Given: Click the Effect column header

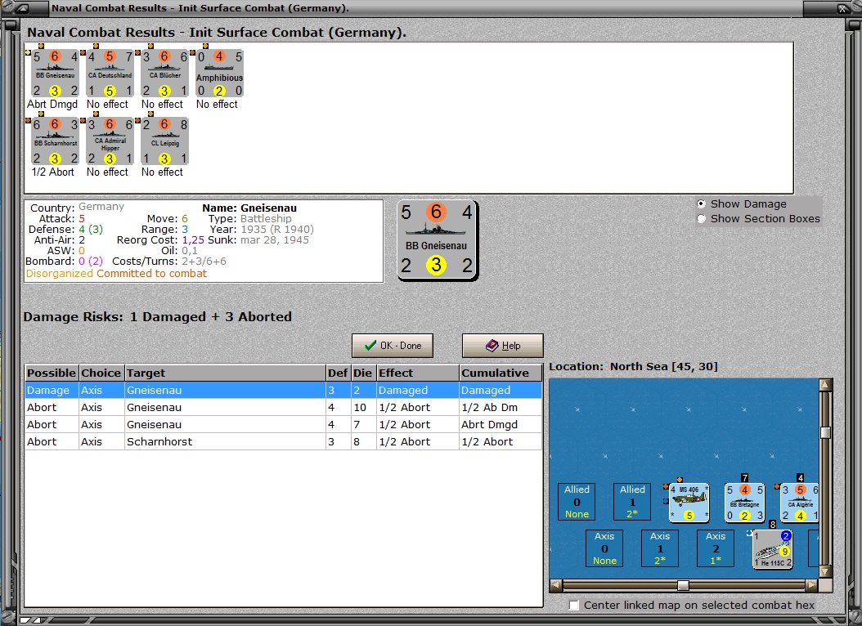Looking at the screenshot, I should pyautogui.click(x=418, y=373).
